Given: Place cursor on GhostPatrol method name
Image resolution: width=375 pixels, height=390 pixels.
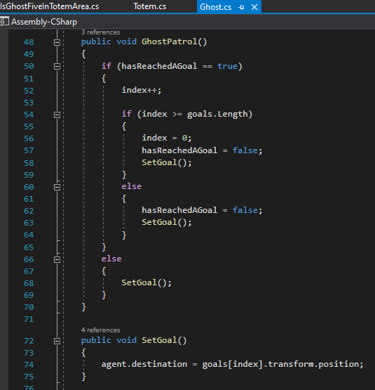Looking at the screenshot, I should (170, 41).
